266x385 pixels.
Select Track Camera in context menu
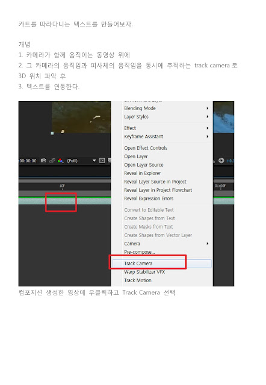click(162, 263)
